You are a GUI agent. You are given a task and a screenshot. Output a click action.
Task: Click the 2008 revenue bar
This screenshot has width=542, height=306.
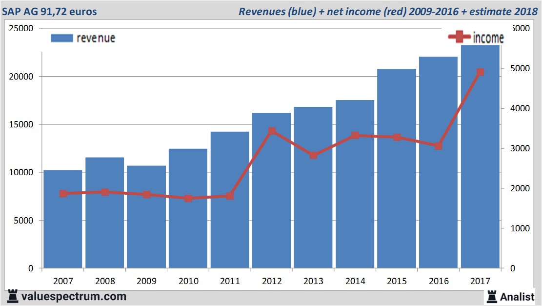(x=105, y=213)
